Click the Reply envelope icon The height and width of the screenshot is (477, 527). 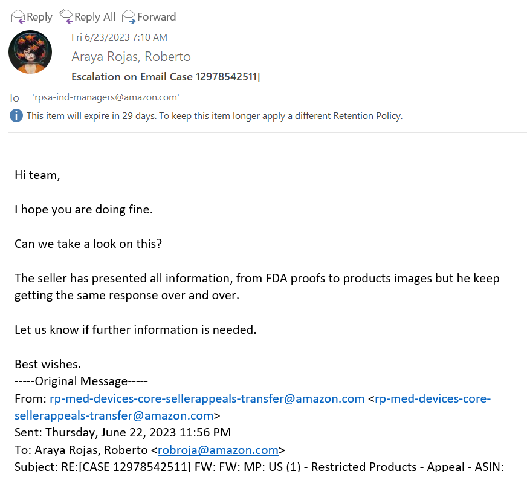coord(18,17)
